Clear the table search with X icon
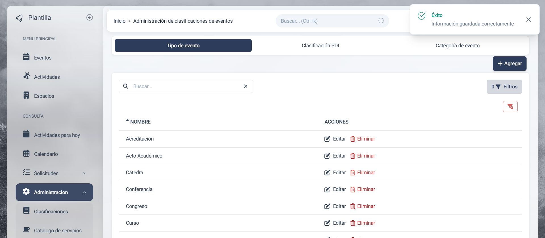This screenshot has width=545, height=238. coord(246,86)
